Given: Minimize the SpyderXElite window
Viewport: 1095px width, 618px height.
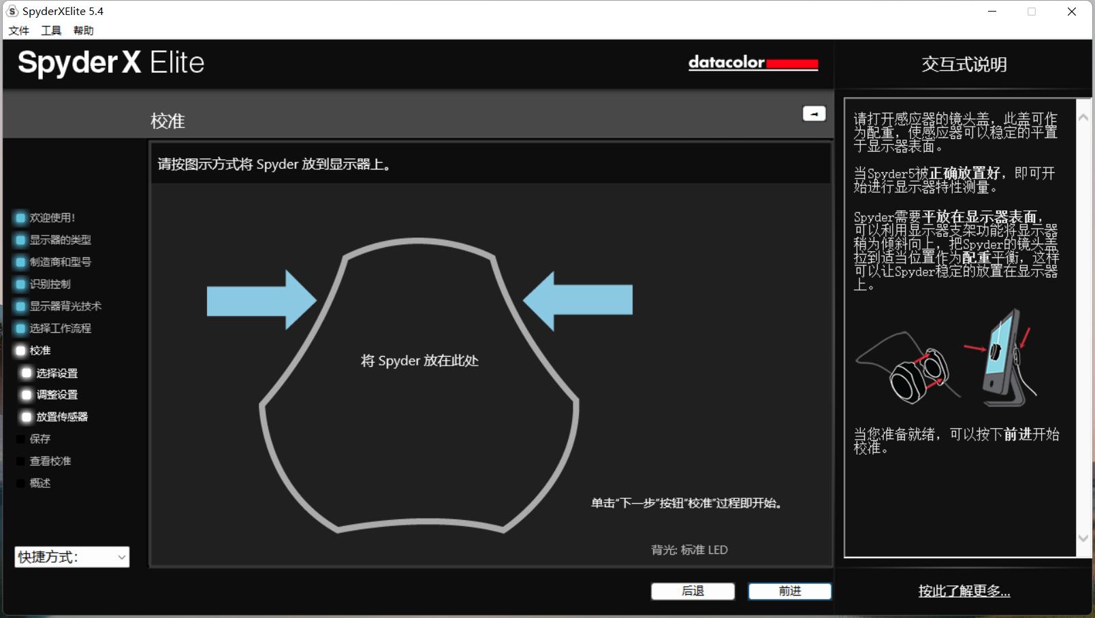Looking at the screenshot, I should pos(992,12).
